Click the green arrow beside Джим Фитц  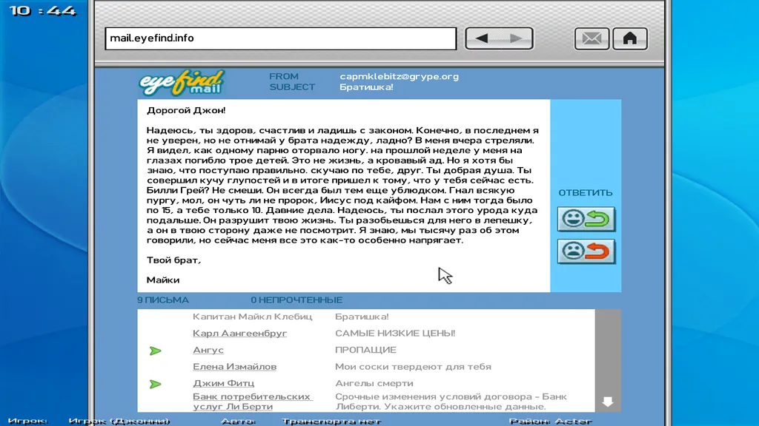(x=155, y=384)
